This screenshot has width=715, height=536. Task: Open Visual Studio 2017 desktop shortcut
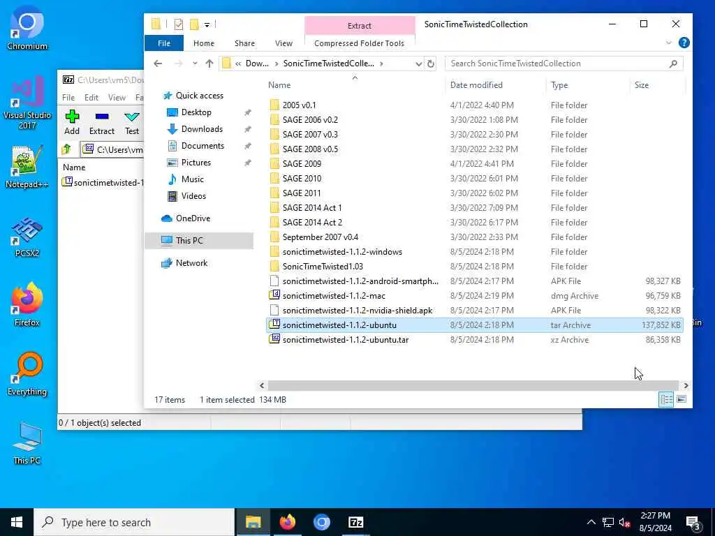[27, 103]
